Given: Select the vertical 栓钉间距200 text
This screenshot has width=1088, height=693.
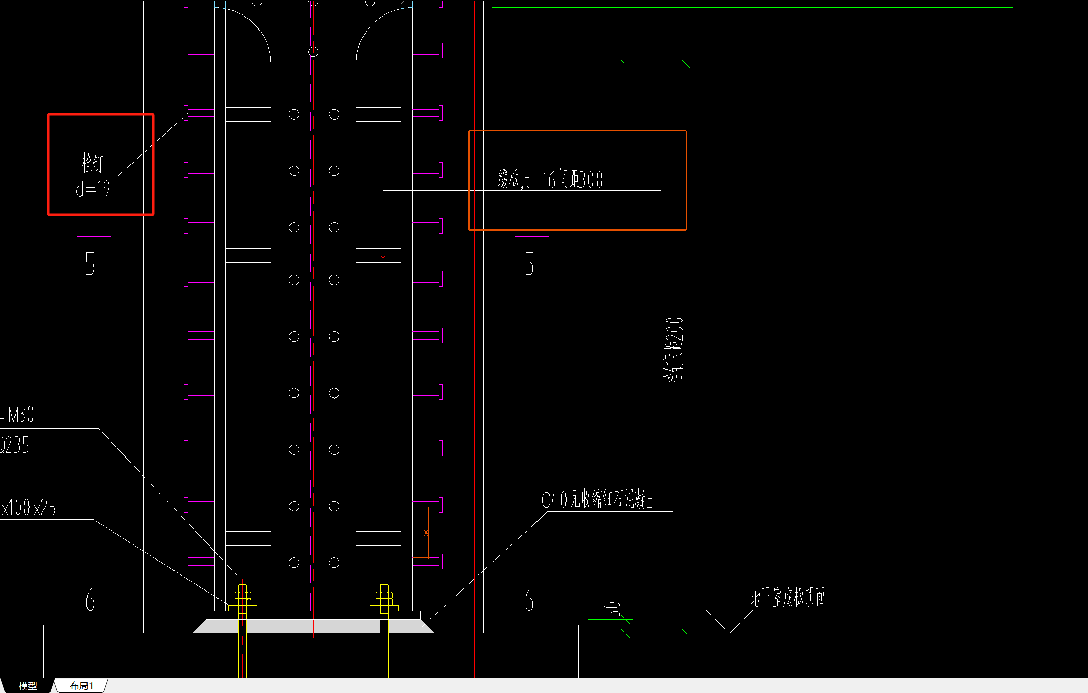Looking at the screenshot, I should pos(673,349).
